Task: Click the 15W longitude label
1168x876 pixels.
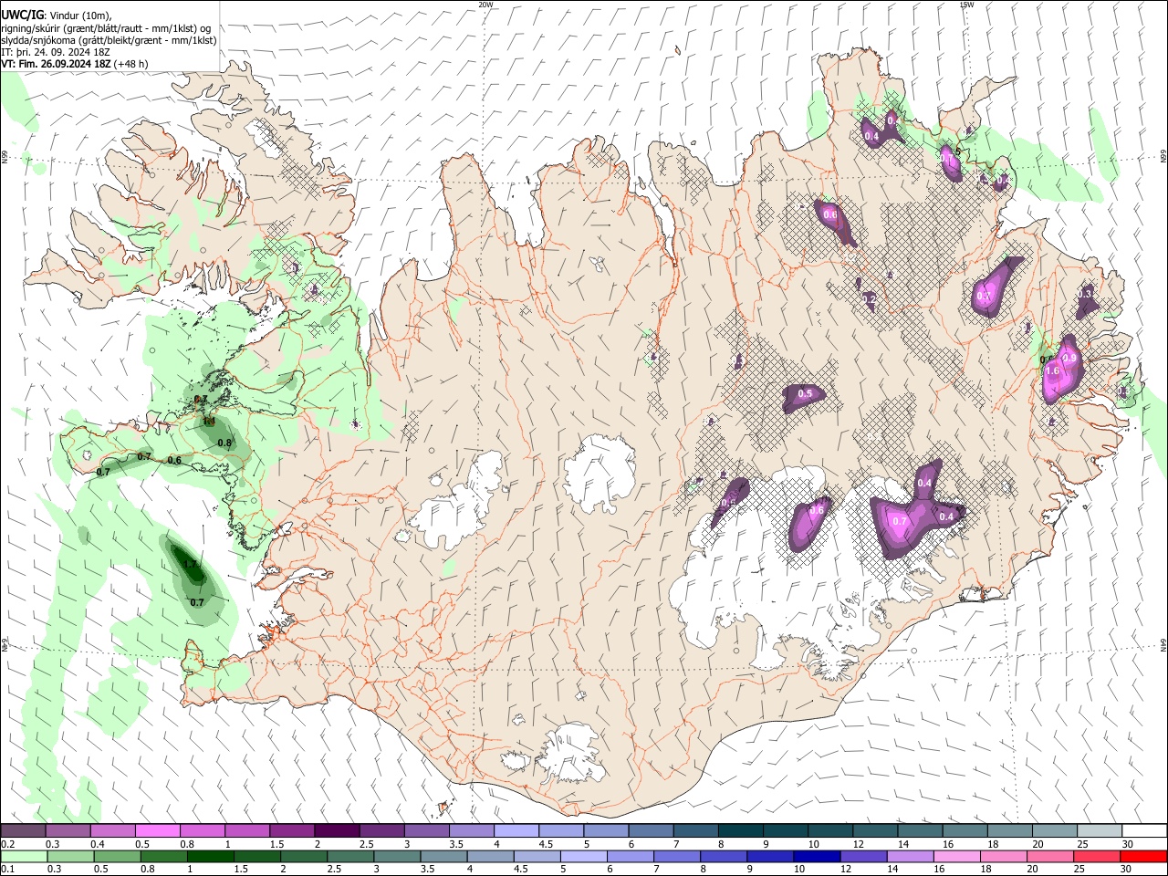Action: pyautogui.click(x=966, y=5)
